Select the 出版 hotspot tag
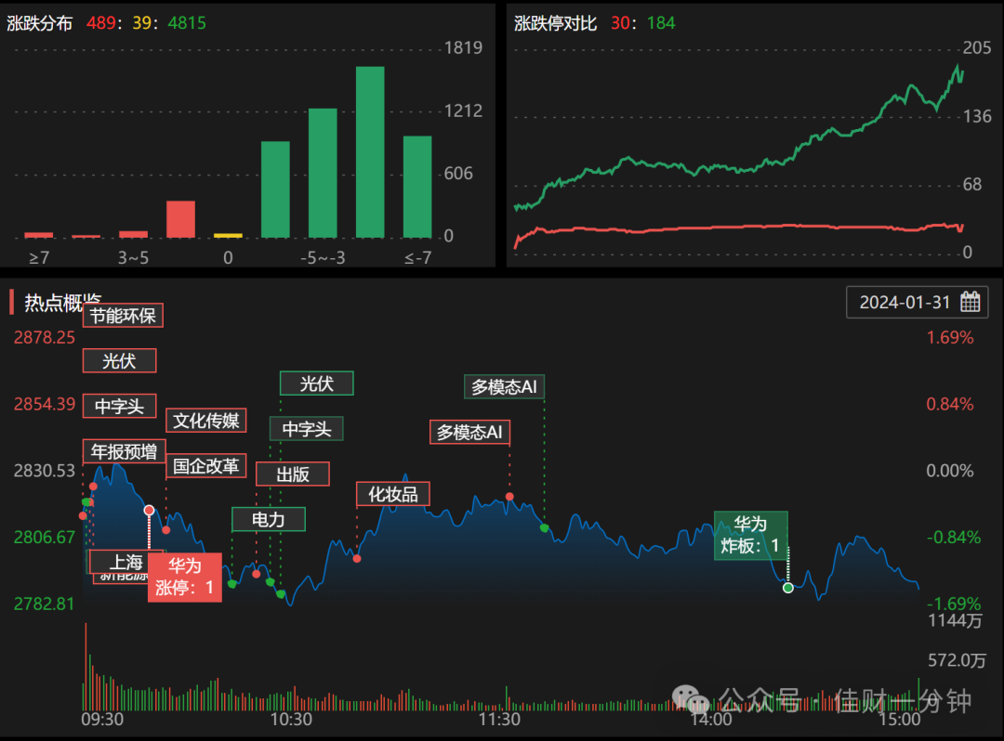The image size is (1004, 741). click(x=293, y=474)
